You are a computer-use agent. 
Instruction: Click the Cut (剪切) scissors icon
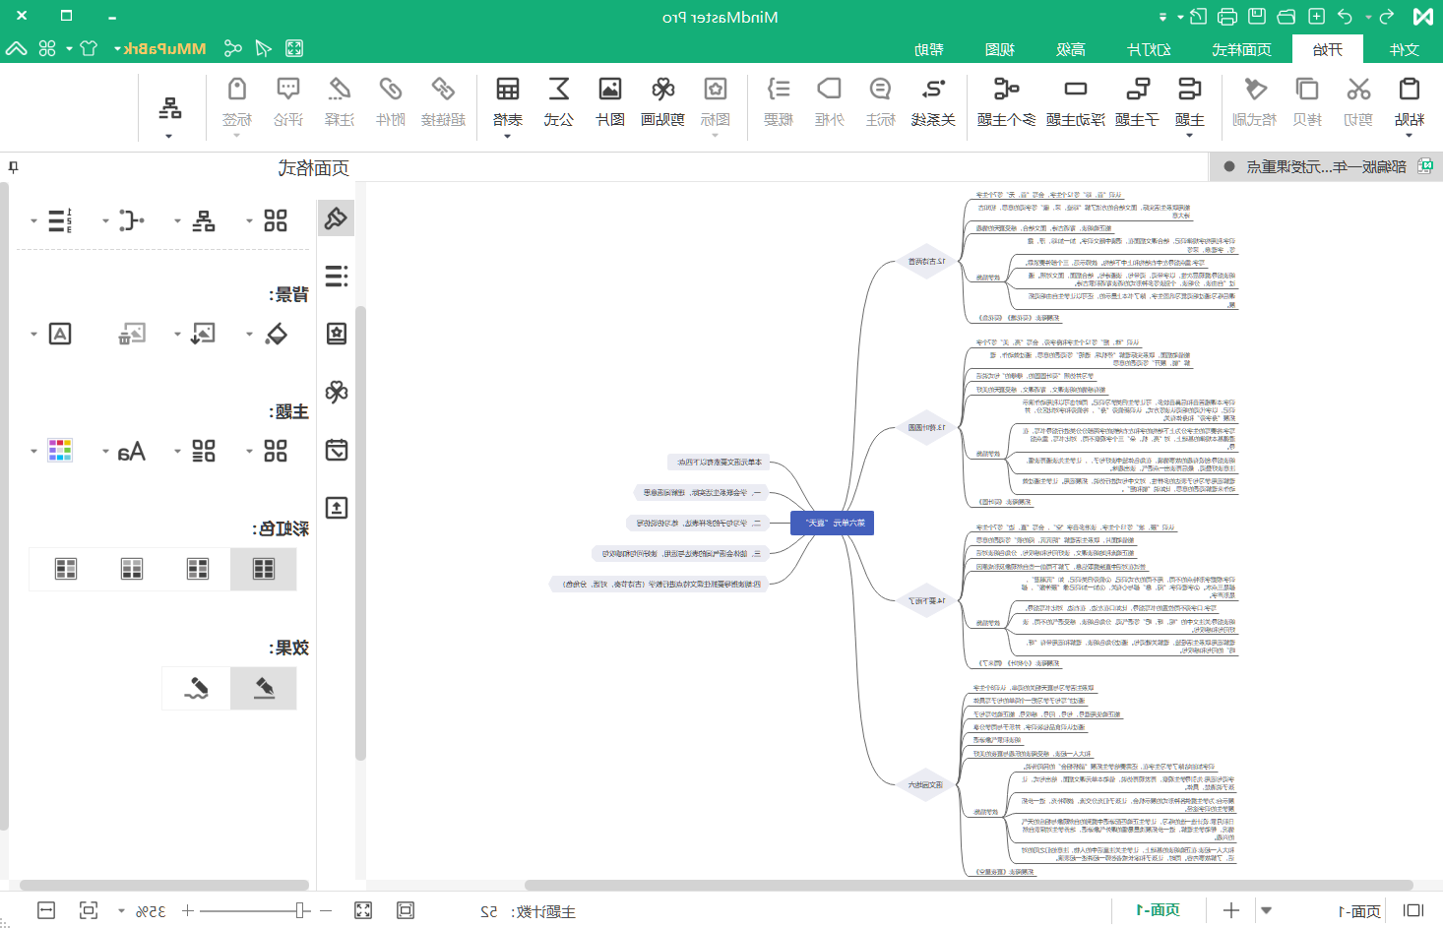(x=1358, y=90)
